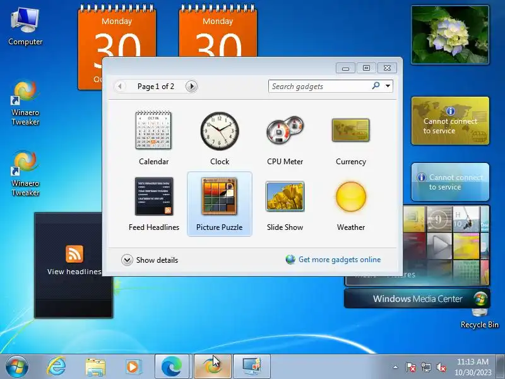Screen dimensions: 505x379
Task: Open Windows Media Player from taskbar
Action: [x=133, y=367]
